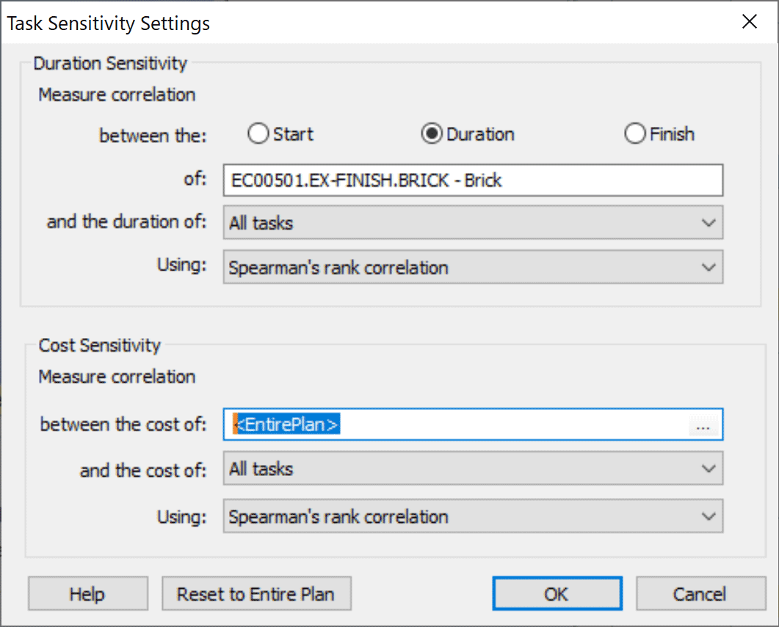This screenshot has height=627, width=779.
Task: Click the Task Sensitivity Settings title bar
Action: tap(294, 22)
